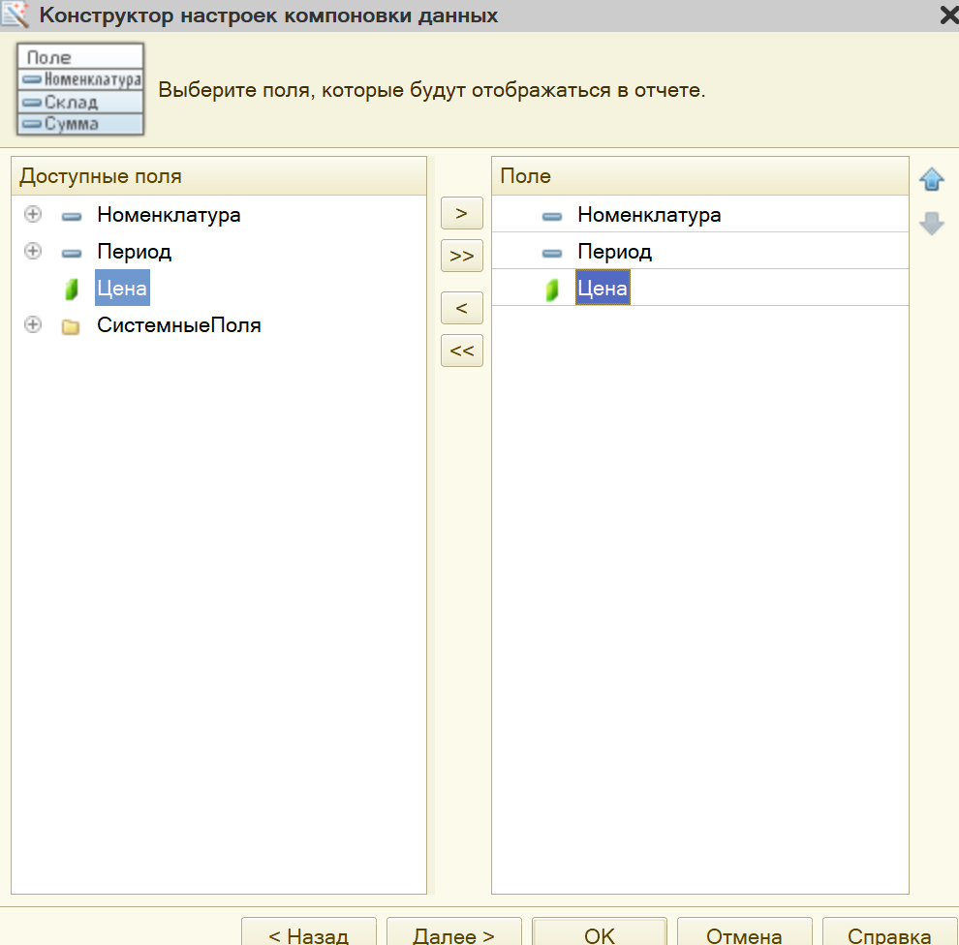
Task: Close the Конструктор настроек window
Action: 949,15
